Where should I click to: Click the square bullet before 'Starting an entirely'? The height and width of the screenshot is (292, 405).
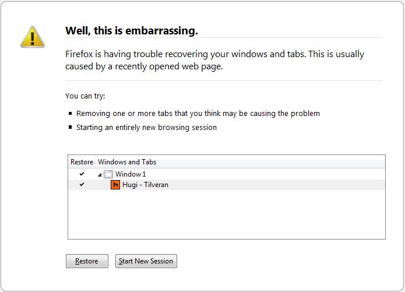(71, 127)
